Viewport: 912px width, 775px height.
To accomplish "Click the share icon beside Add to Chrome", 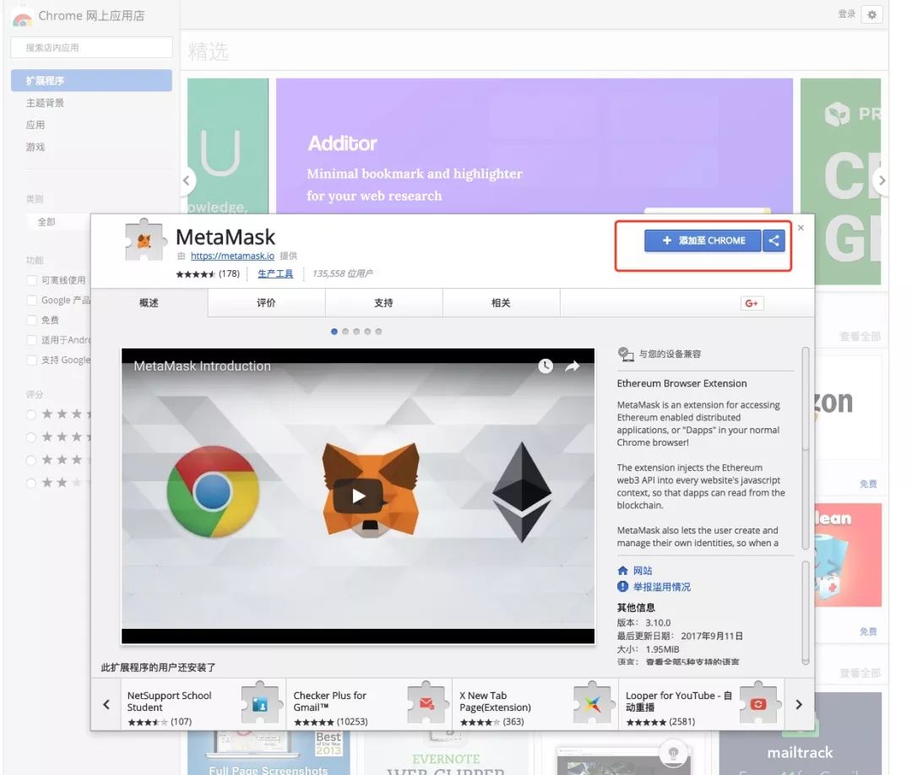I will coord(774,241).
